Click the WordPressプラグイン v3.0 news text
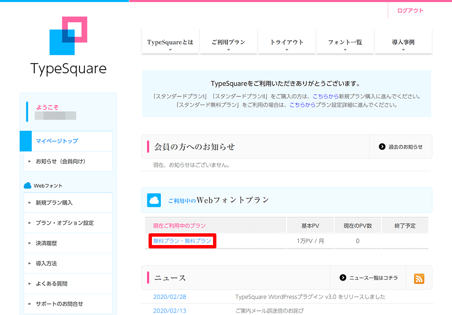This screenshot has height=315, width=452. pos(310,297)
